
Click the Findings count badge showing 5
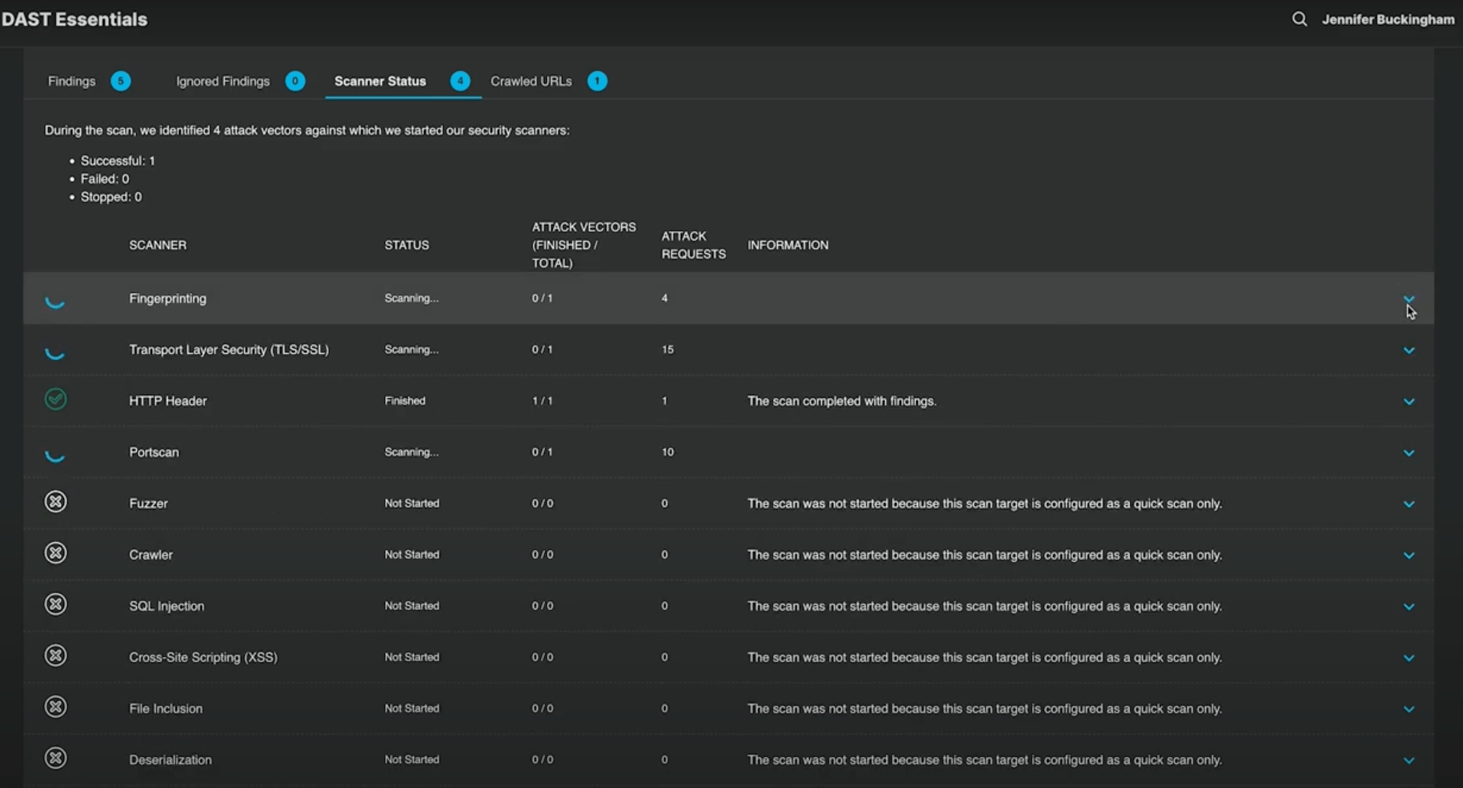121,81
